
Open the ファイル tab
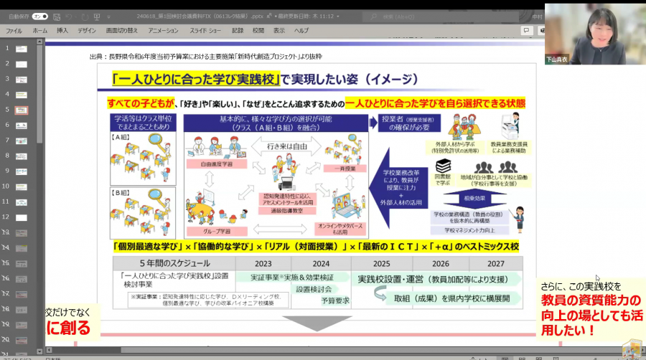14,30
